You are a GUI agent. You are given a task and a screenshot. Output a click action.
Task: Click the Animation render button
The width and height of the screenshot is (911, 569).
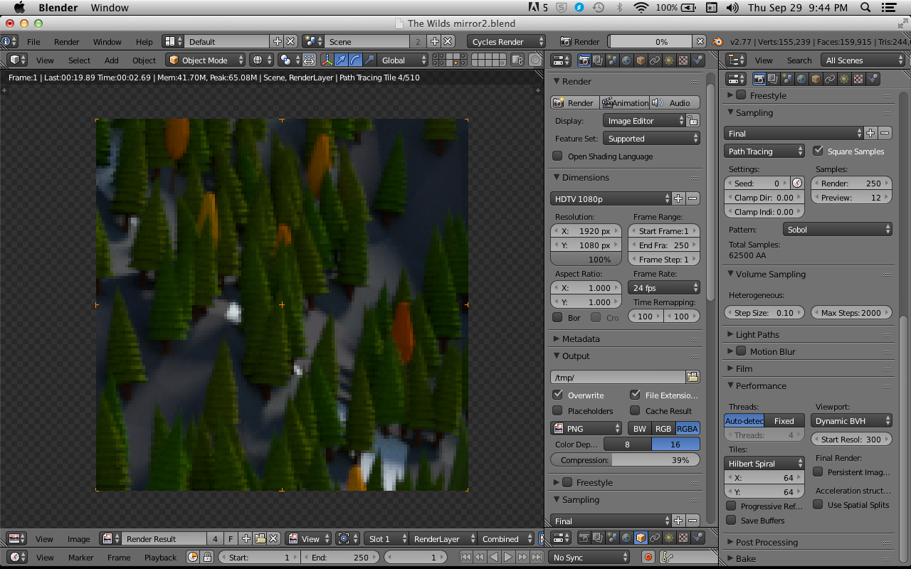click(x=625, y=102)
